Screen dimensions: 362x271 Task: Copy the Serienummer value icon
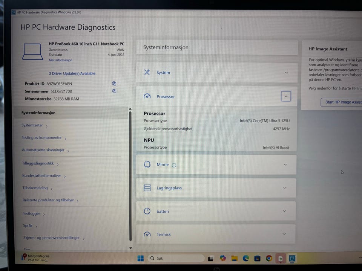pyautogui.click(x=114, y=91)
